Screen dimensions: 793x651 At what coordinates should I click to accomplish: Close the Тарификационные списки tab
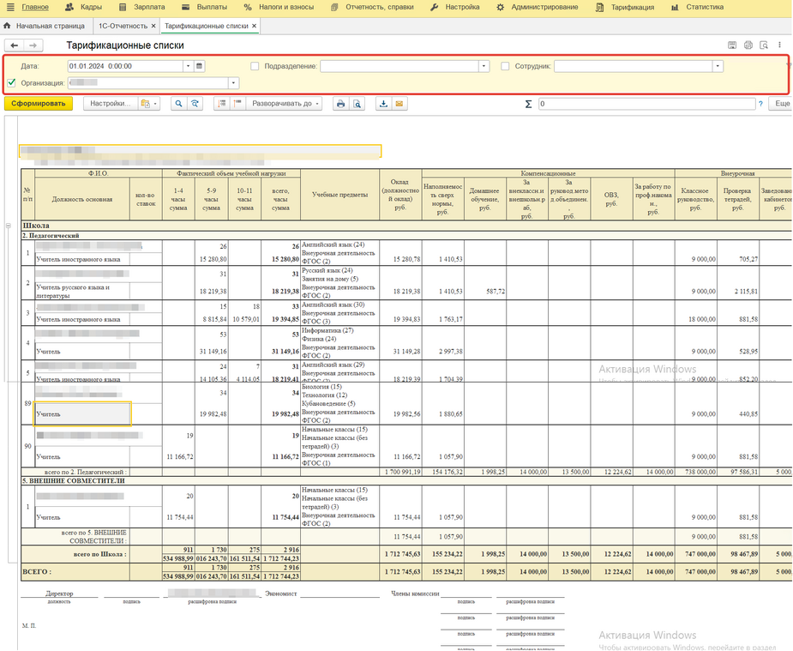click(255, 27)
